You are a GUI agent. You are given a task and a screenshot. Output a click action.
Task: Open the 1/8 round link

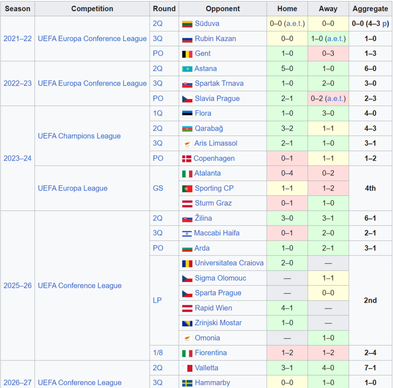point(158,353)
